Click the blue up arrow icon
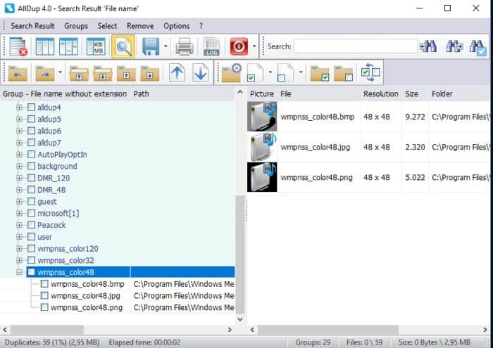This screenshot has width=493, height=348. 177,72
